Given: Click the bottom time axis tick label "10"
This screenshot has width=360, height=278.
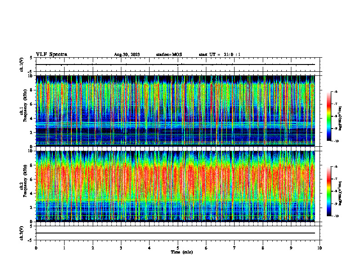Looking at the screenshot, I should tap(320, 248).
